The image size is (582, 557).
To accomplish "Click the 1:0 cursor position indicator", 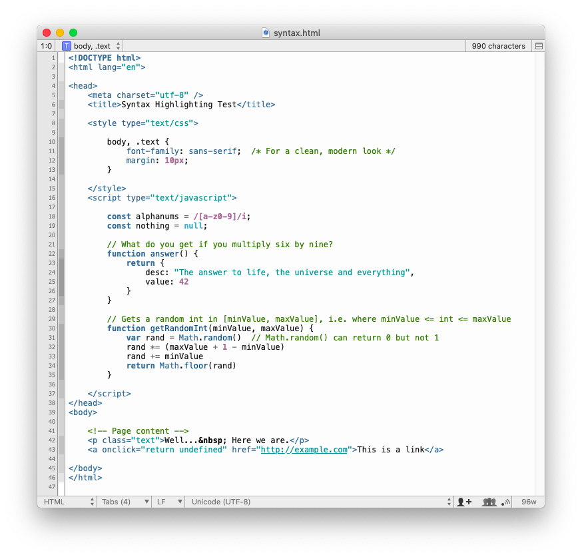I will (x=47, y=46).
